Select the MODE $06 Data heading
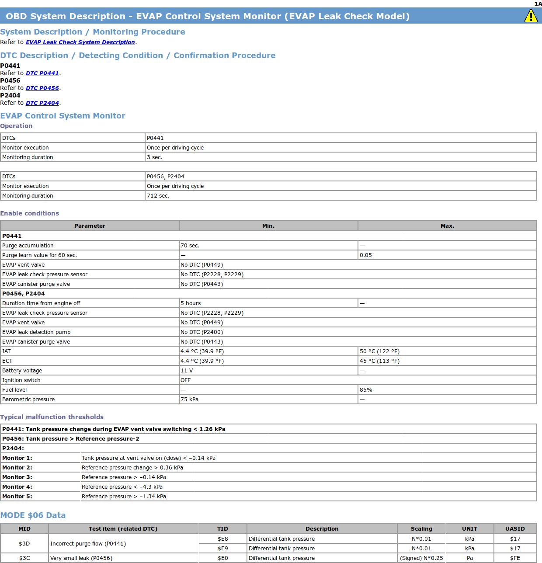542x563 pixels. tap(33, 515)
